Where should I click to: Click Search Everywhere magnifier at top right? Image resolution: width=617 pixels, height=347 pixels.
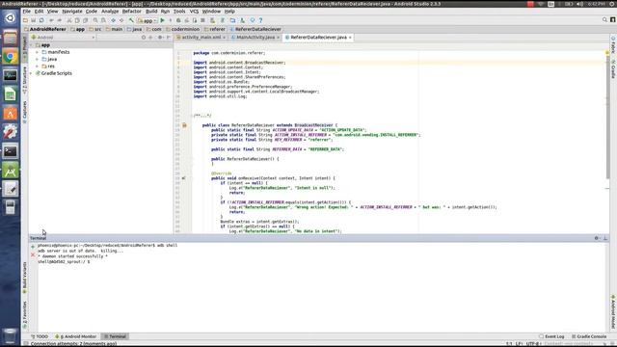tap(604, 19)
